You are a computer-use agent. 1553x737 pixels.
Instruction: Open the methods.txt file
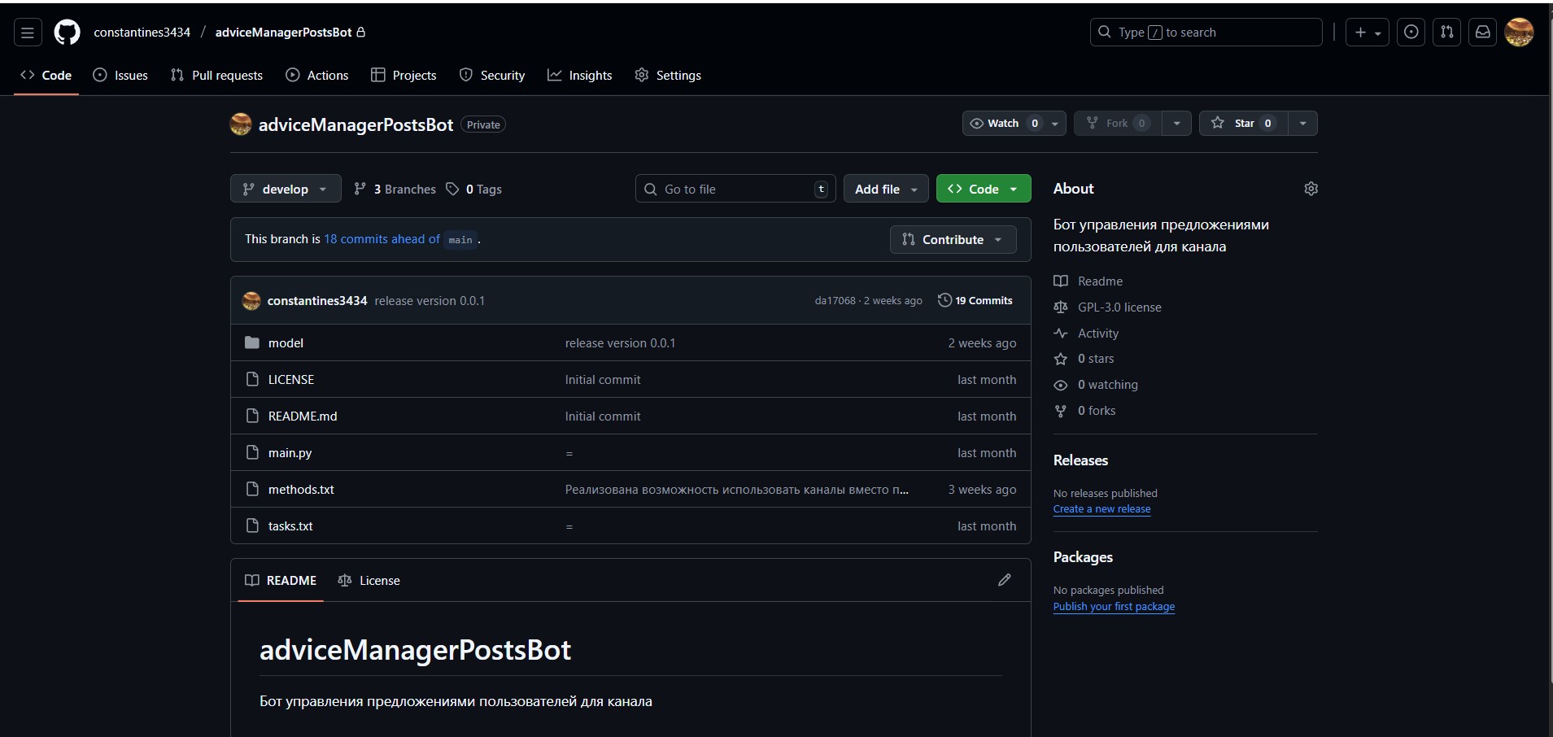pyautogui.click(x=301, y=490)
